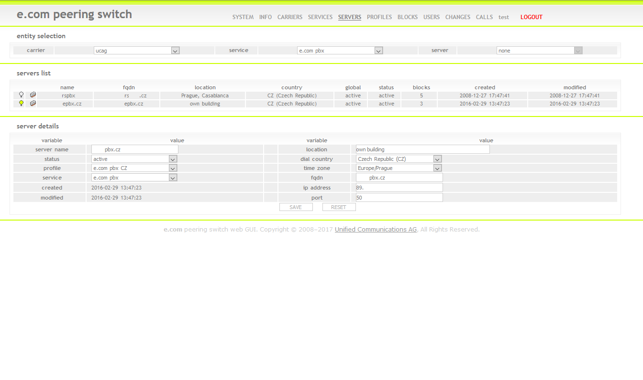The image size is (643, 380).
Task: Follow the Unified Communications AG link
Action: coord(376,230)
